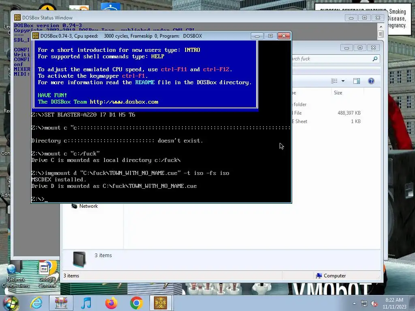This screenshot has width=415, height=311.
Task: Select the 1 KB Sheet file row
Action: pyautogui.click(x=327, y=121)
